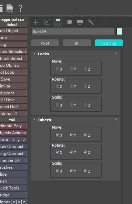This screenshot has width=132, height=204.
Task: Lock Scale on the X axis
Action: pyautogui.click(x=58, y=105)
